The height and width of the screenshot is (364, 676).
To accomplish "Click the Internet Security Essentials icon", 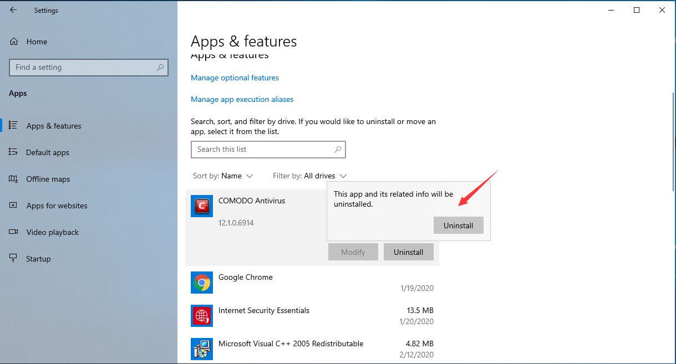I will coord(202,316).
